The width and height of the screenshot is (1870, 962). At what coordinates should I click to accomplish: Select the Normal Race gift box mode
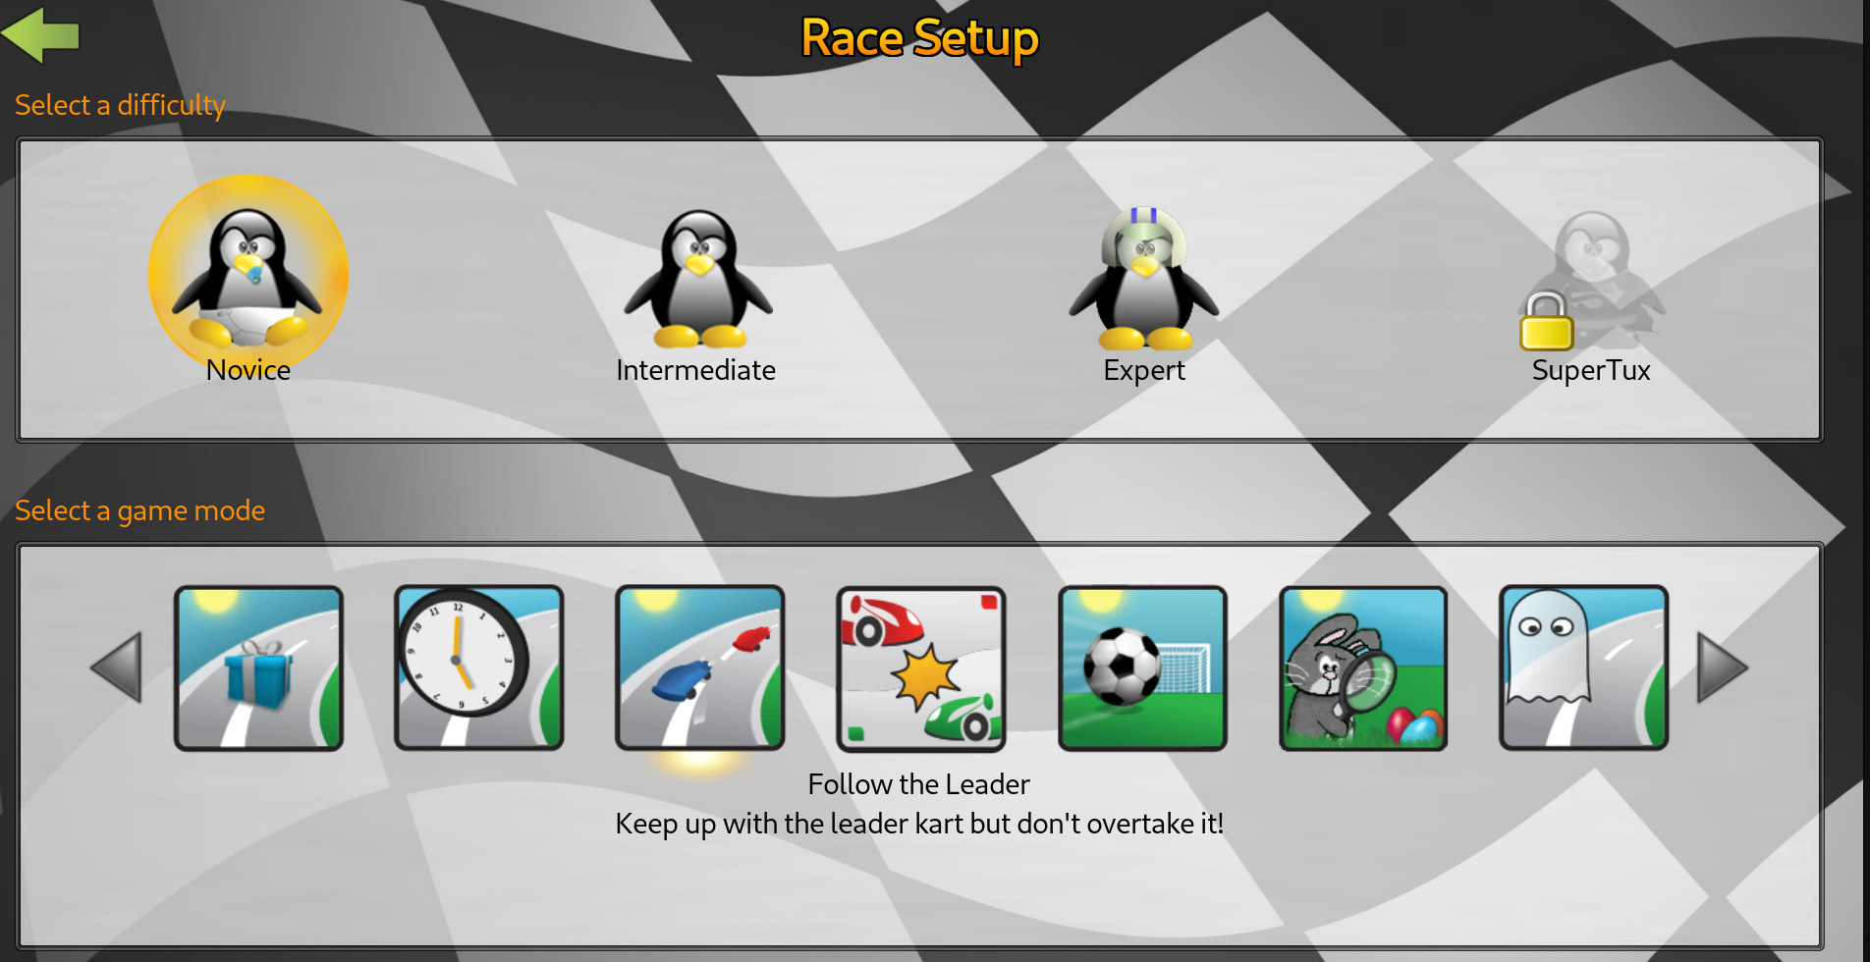pos(258,668)
